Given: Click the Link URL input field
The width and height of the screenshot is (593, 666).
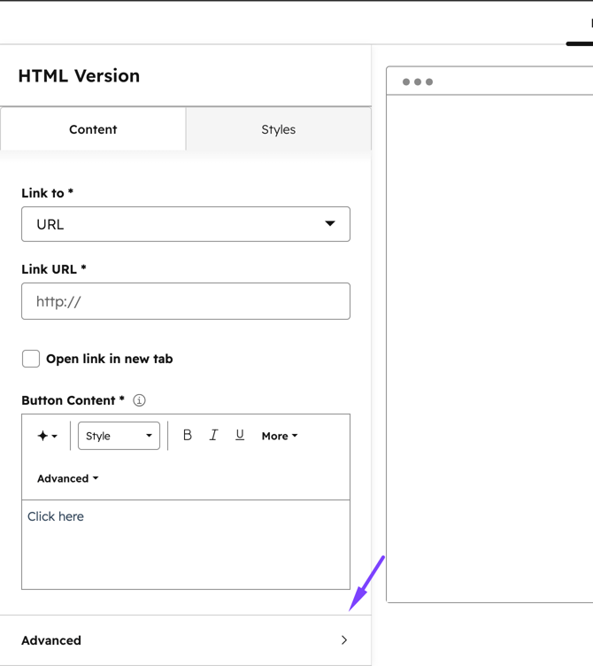Looking at the screenshot, I should click(186, 301).
